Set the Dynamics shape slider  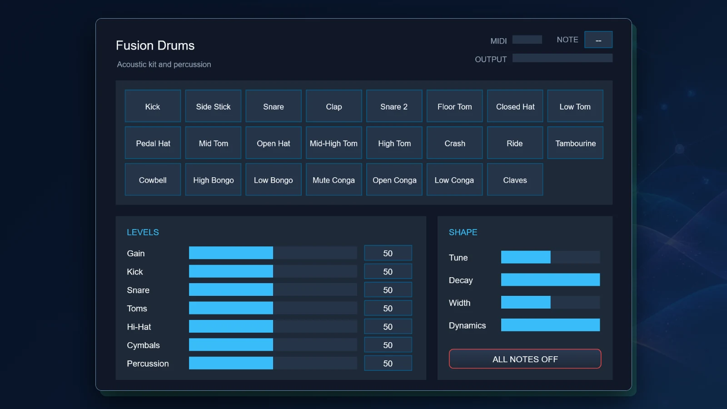coord(550,325)
